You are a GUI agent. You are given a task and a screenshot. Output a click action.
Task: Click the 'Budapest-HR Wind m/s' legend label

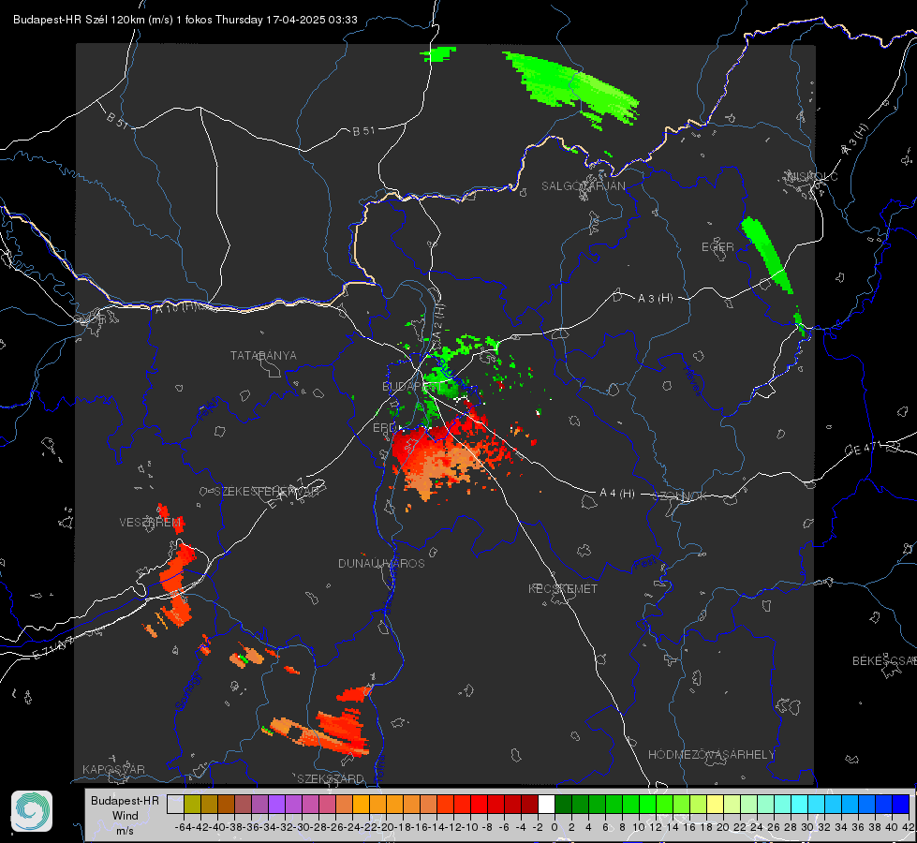pos(126,816)
